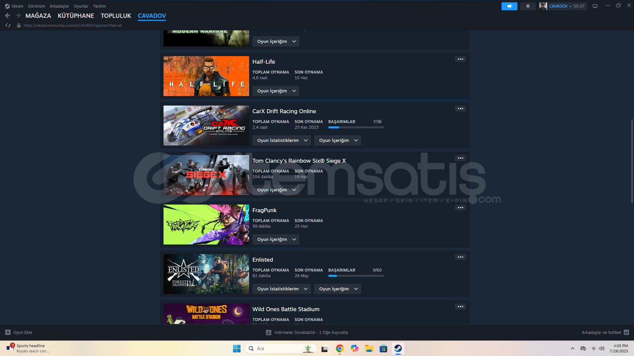Open the Windows Start menu
The height and width of the screenshot is (356, 634).
pos(237,348)
